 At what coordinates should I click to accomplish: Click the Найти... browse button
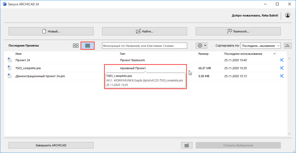[145, 31]
